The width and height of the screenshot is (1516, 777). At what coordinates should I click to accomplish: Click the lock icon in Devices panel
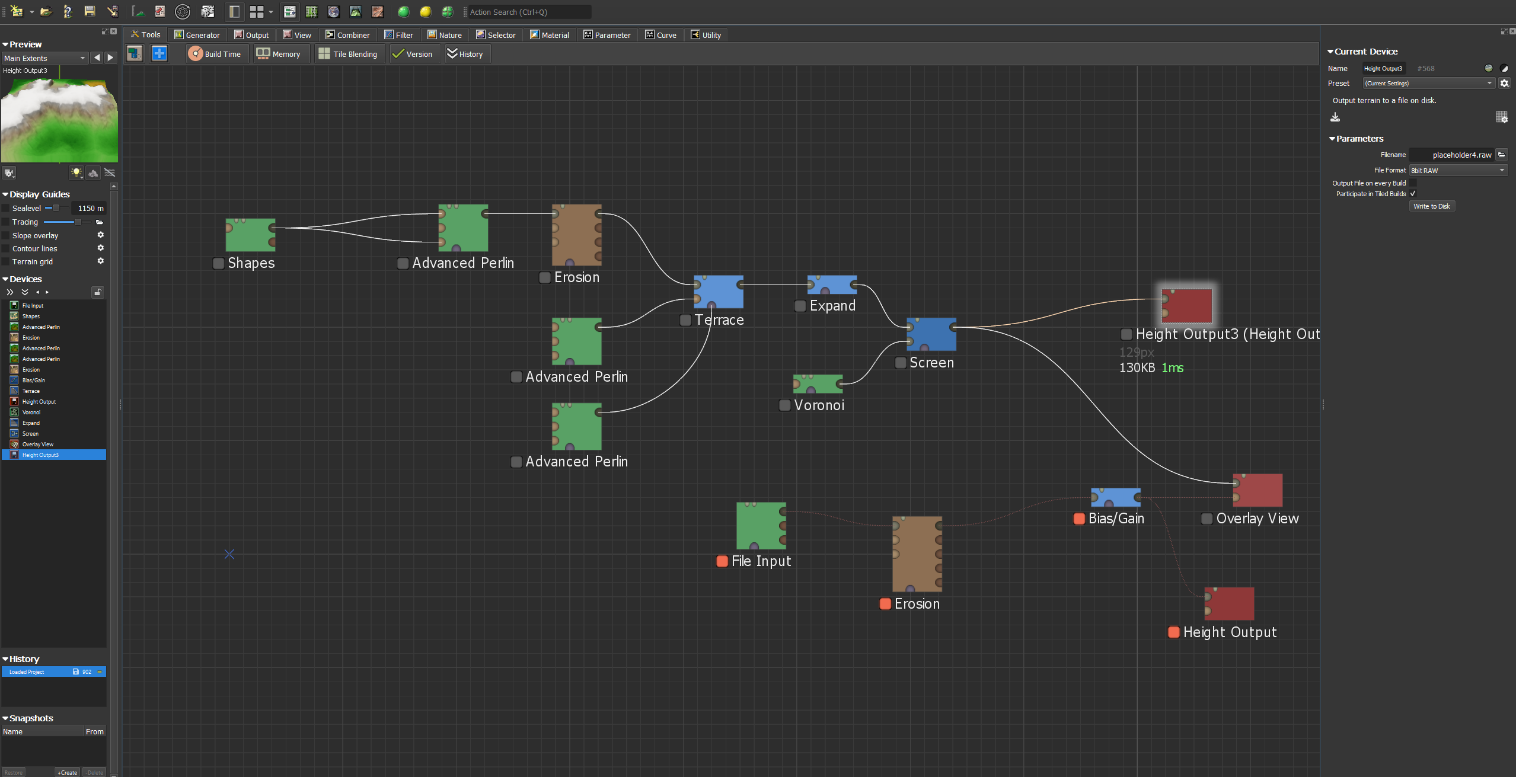pyautogui.click(x=98, y=292)
